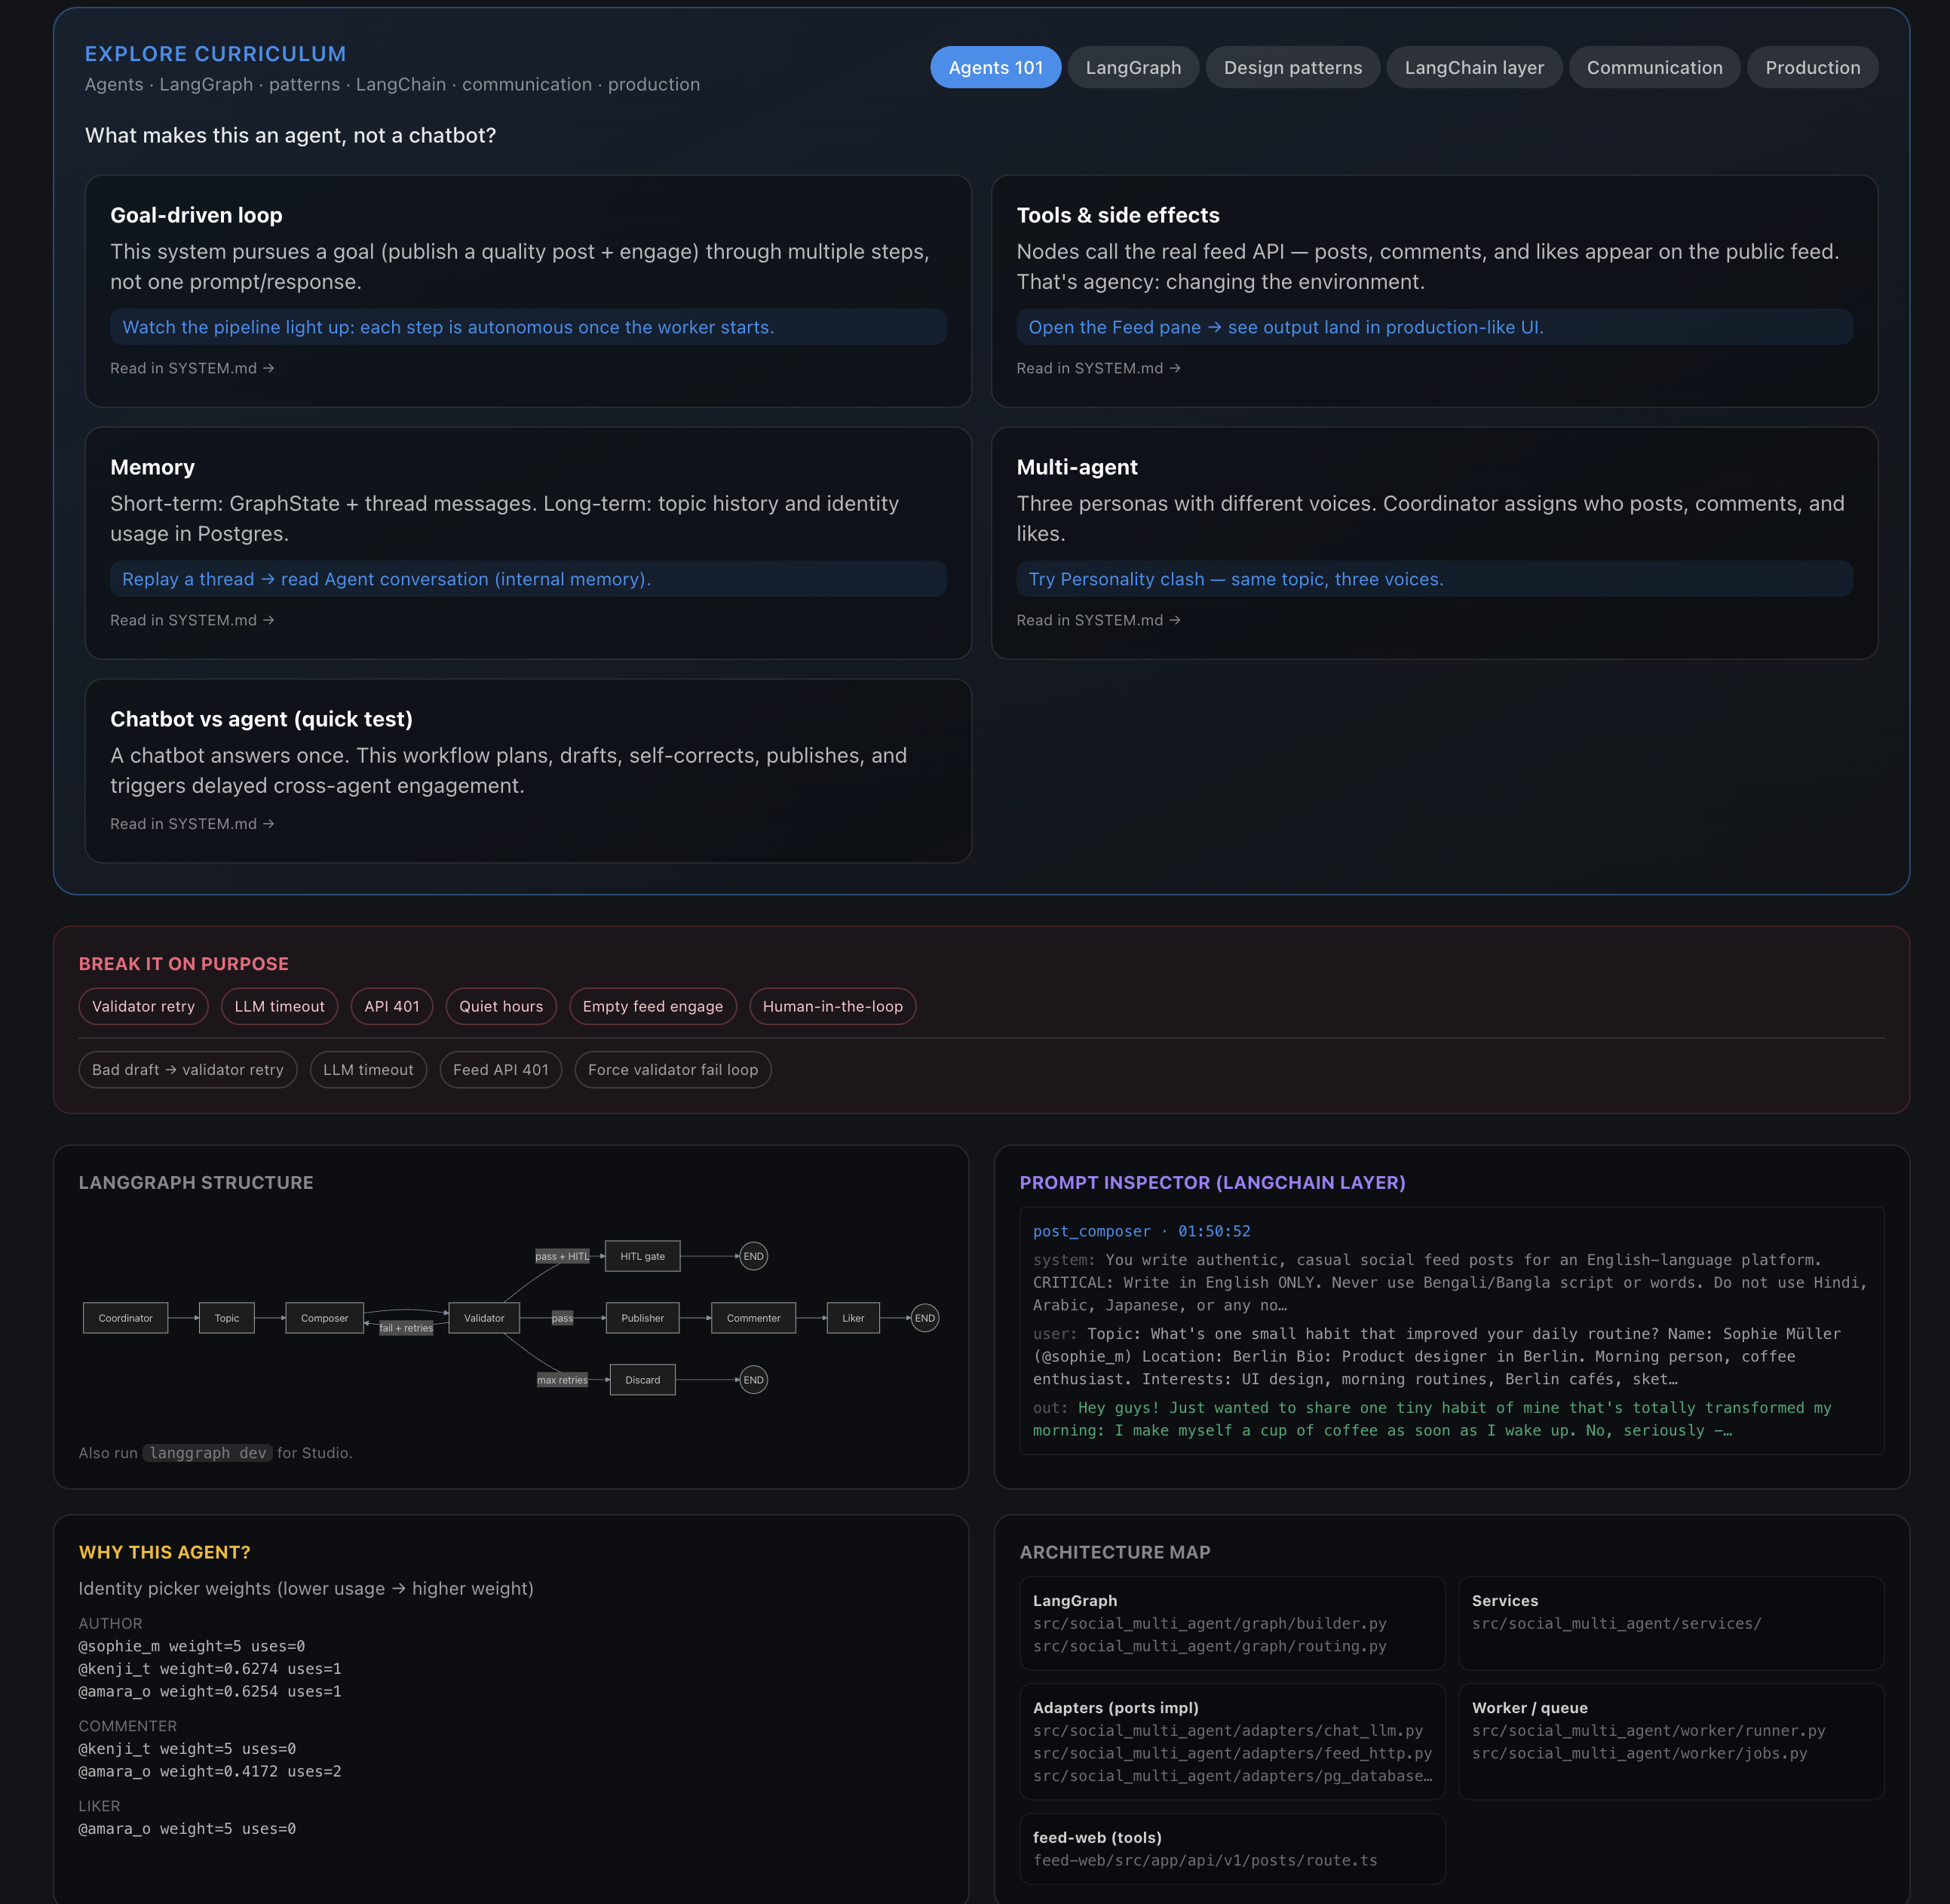
Task: Click the fail + retries edge label
Action: coord(406,1328)
